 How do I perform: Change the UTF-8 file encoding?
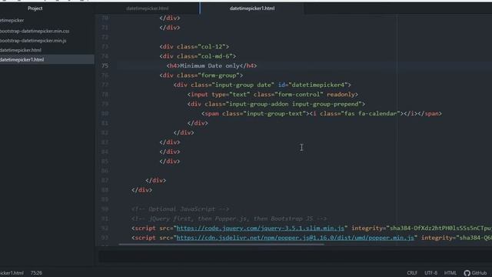point(430,273)
